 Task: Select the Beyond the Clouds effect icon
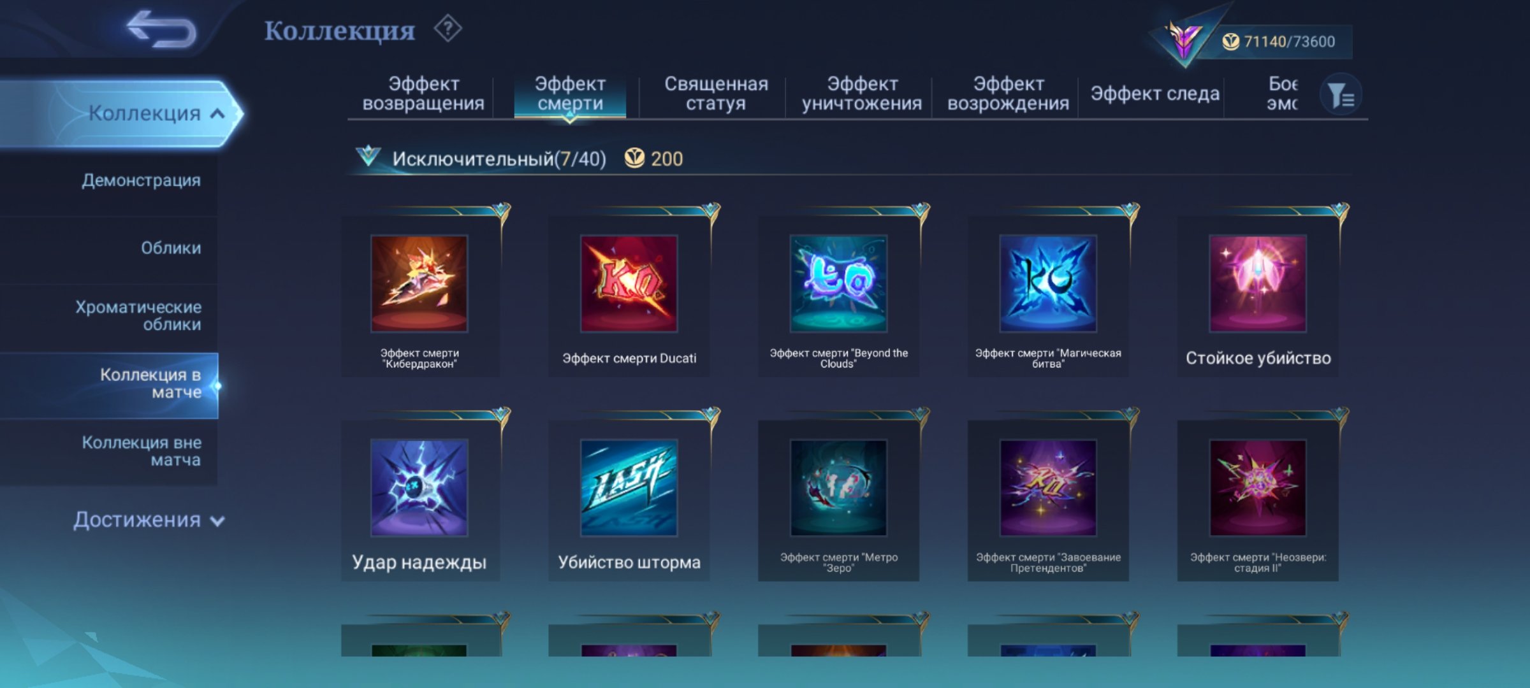pos(838,283)
